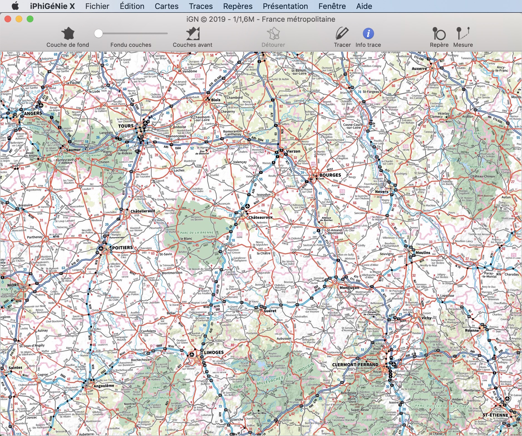Click the Couches avant layers icon

[x=193, y=34]
